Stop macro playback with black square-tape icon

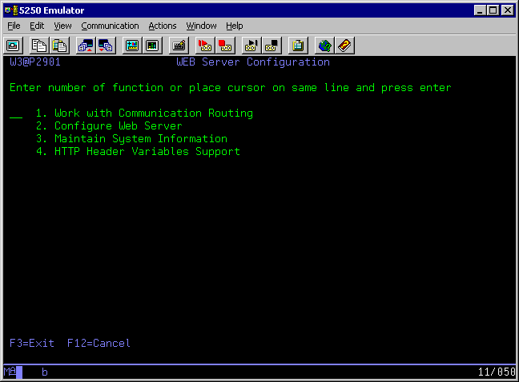(x=272, y=46)
